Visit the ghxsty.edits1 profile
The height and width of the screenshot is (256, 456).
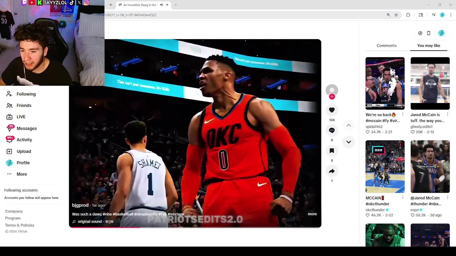(x=421, y=127)
